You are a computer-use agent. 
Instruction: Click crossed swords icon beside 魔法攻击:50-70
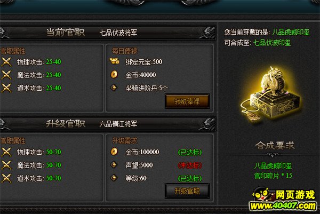[x=6, y=165]
